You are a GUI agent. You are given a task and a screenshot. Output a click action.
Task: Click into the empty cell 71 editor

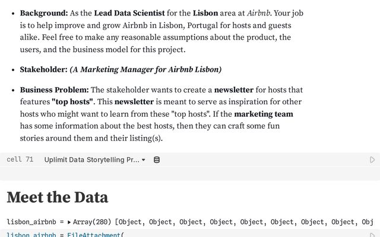190,174
